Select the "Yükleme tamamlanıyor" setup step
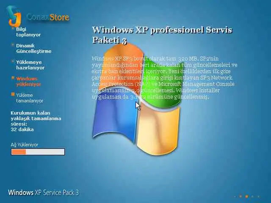Image resolution: width=271 pixels, height=203 pixels. pos(30,98)
